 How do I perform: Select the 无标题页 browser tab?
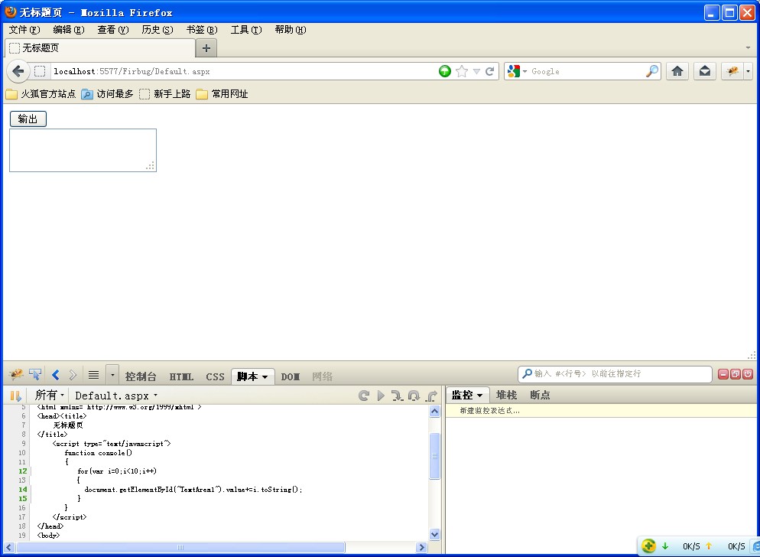click(x=100, y=48)
